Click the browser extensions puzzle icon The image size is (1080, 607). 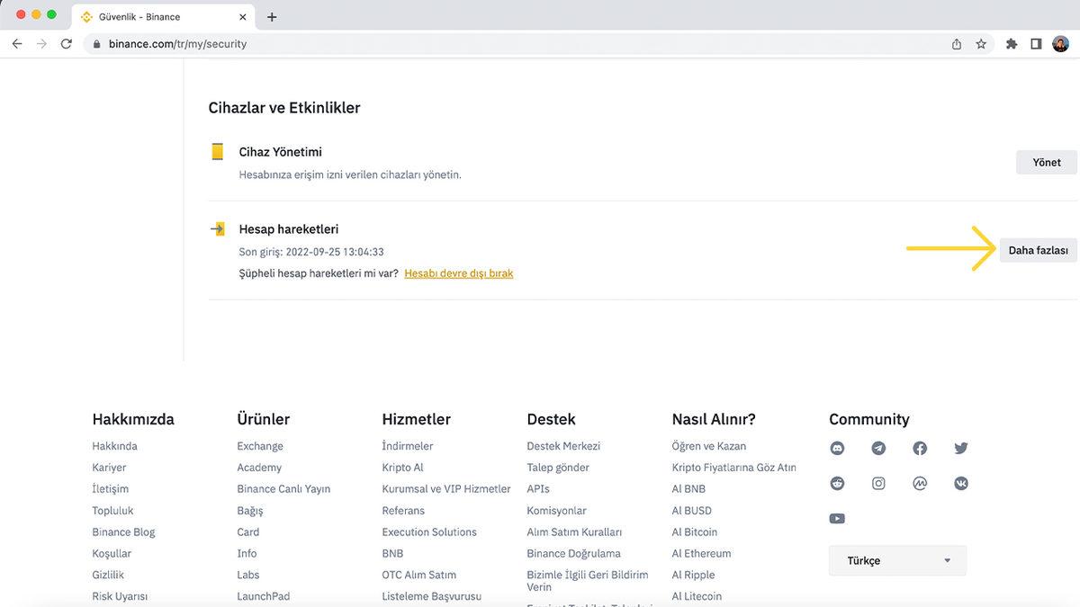pyautogui.click(x=1011, y=42)
